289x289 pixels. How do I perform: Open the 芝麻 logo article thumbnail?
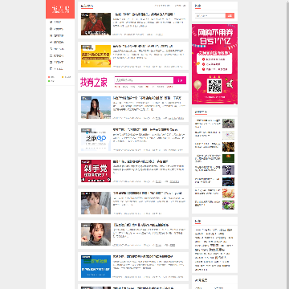[96, 140]
